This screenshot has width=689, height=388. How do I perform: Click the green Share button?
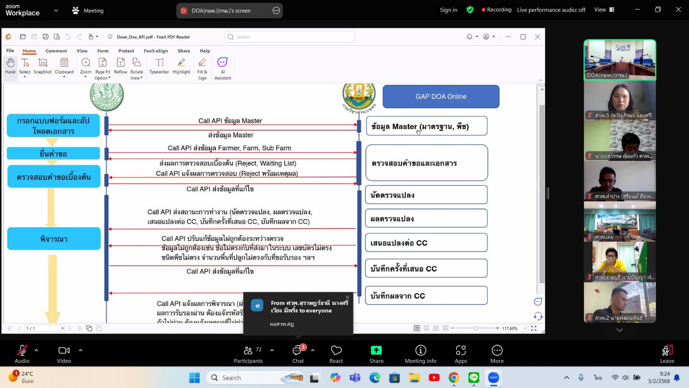(376, 354)
